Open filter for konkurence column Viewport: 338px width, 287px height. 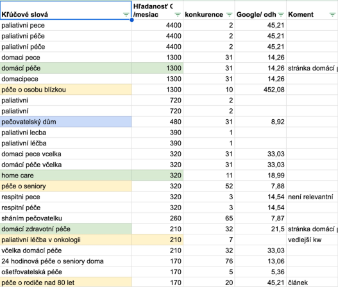pyautogui.click(x=229, y=15)
